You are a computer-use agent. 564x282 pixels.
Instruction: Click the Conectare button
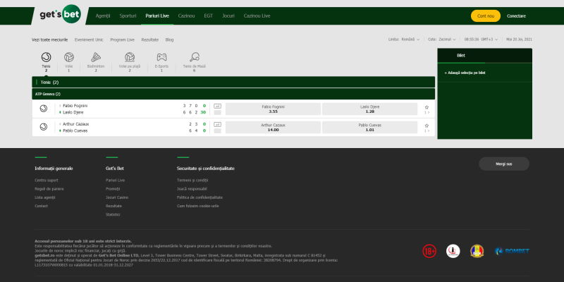pyautogui.click(x=516, y=16)
